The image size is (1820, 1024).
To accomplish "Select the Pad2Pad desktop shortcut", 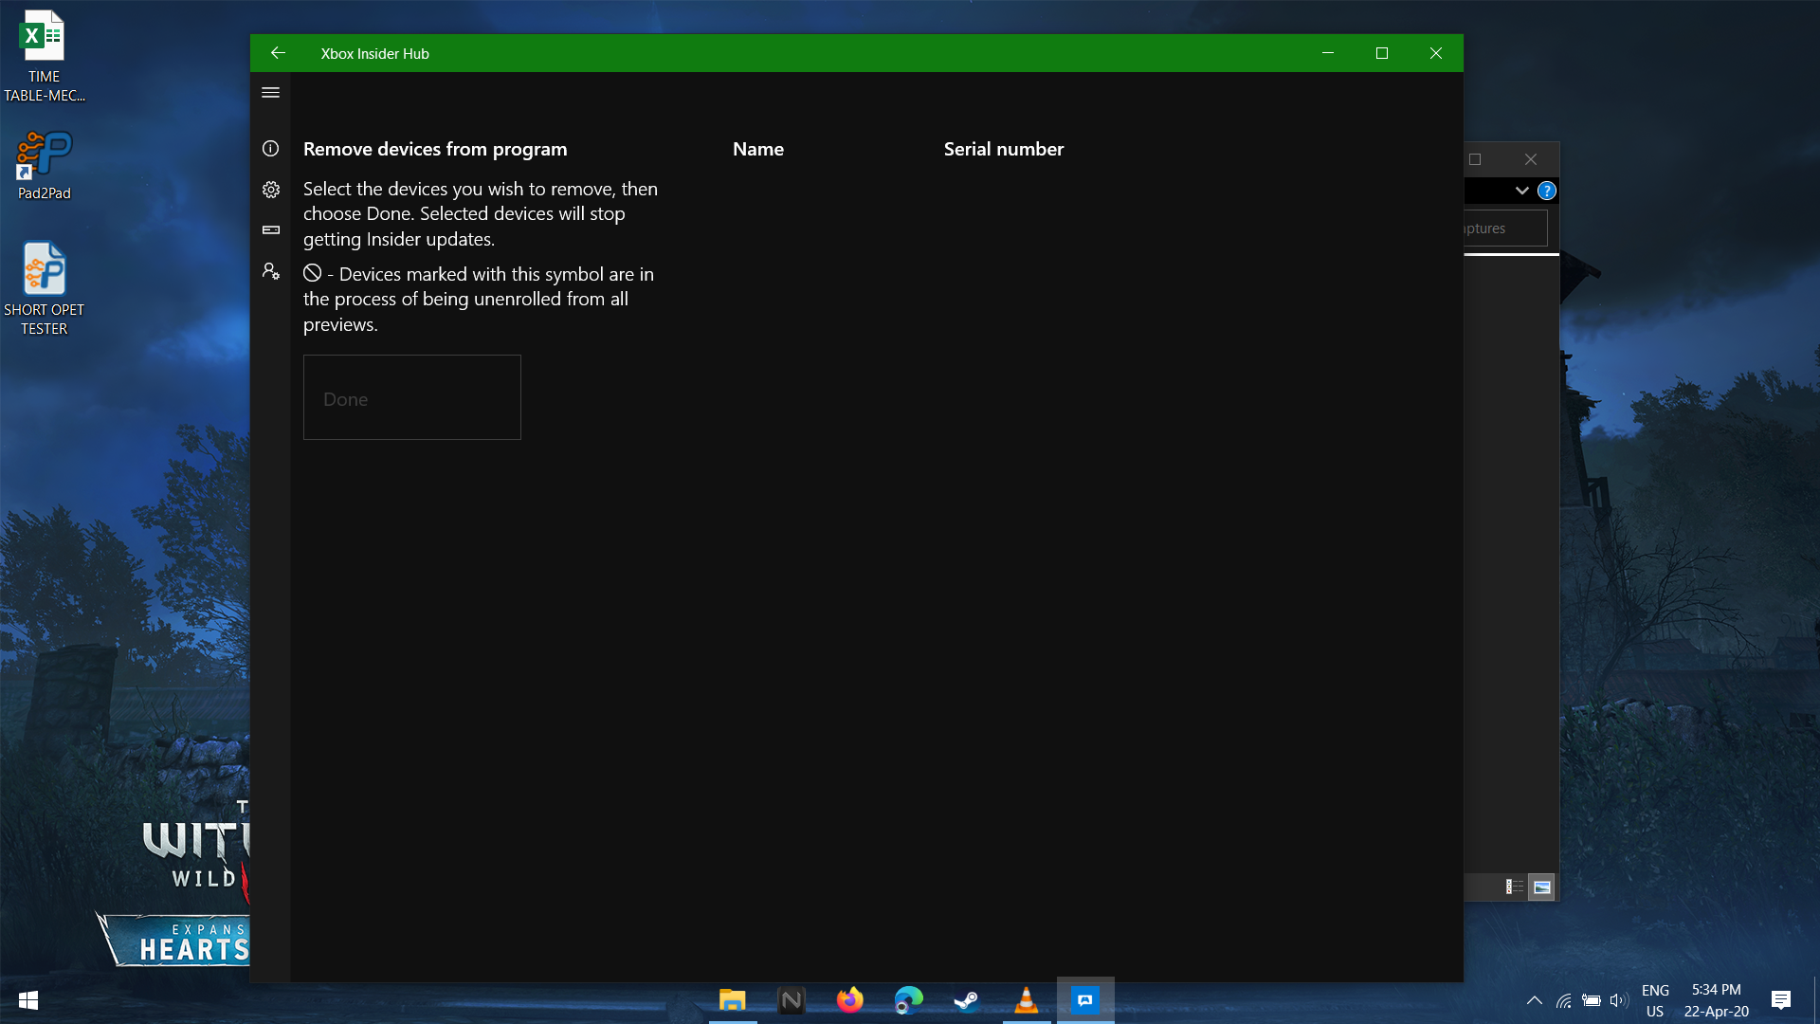I will [44, 166].
